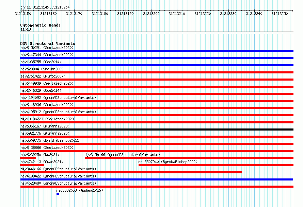Viewport: 303px width, 207px height.
Task: Open the nsv3332053 (Audano2019) label
Action: (80, 190)
